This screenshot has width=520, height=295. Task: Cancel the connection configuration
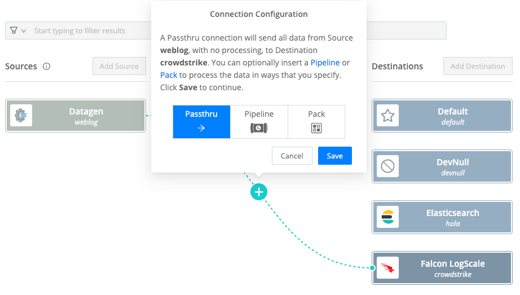[292, 156]
